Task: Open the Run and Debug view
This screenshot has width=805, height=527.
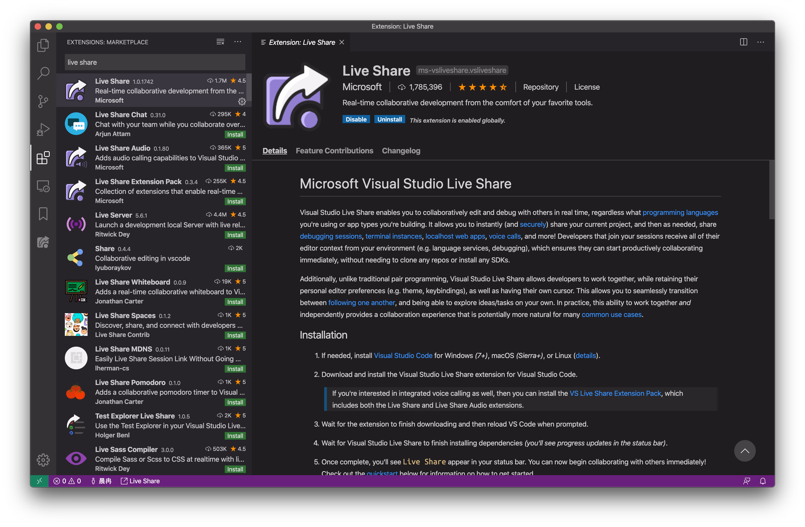Action: coord(43,130)
